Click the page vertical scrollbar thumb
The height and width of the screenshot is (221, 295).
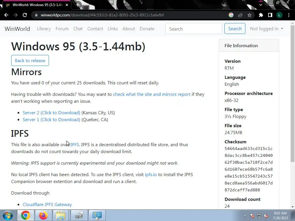tap(293, 93)
